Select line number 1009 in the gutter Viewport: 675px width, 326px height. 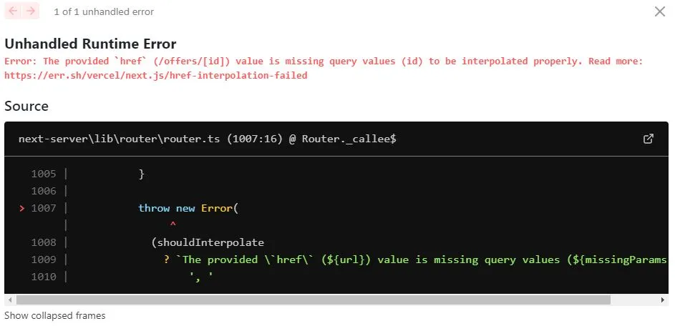(44, 260)
